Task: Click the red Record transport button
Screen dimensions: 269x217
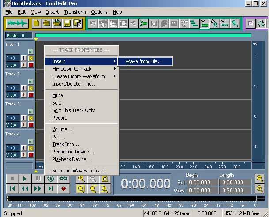Action: click(x=63, y=188)
